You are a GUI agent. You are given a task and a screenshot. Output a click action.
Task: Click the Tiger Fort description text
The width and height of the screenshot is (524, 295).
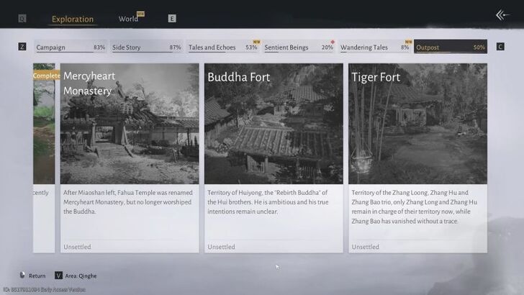pos(415,206)
